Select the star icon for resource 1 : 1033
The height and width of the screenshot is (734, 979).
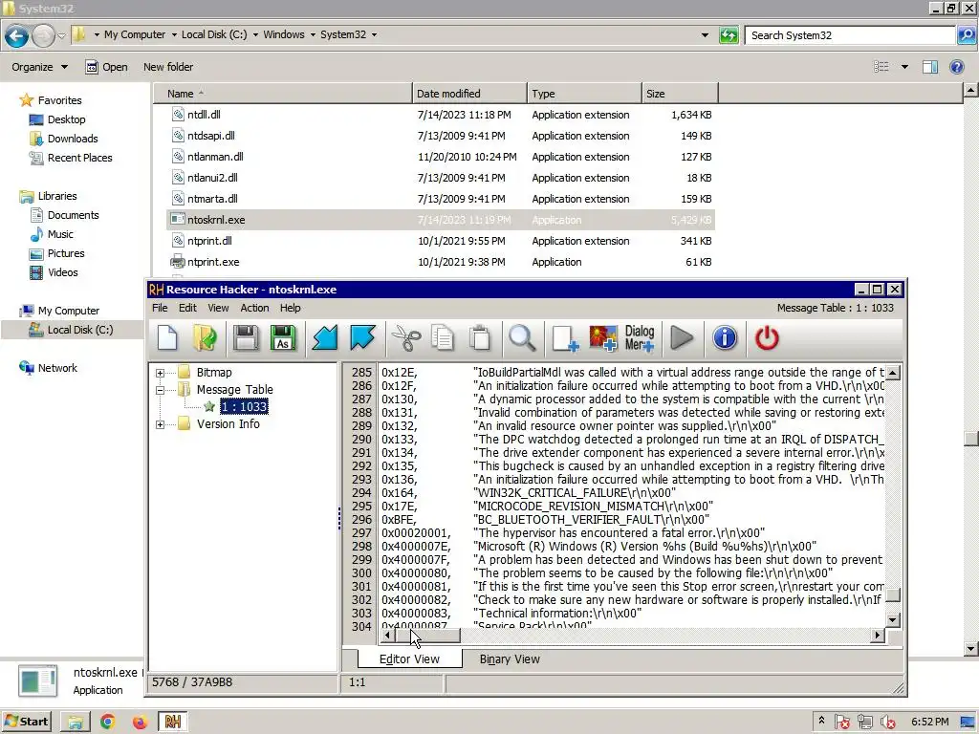(x=209, y=407)
